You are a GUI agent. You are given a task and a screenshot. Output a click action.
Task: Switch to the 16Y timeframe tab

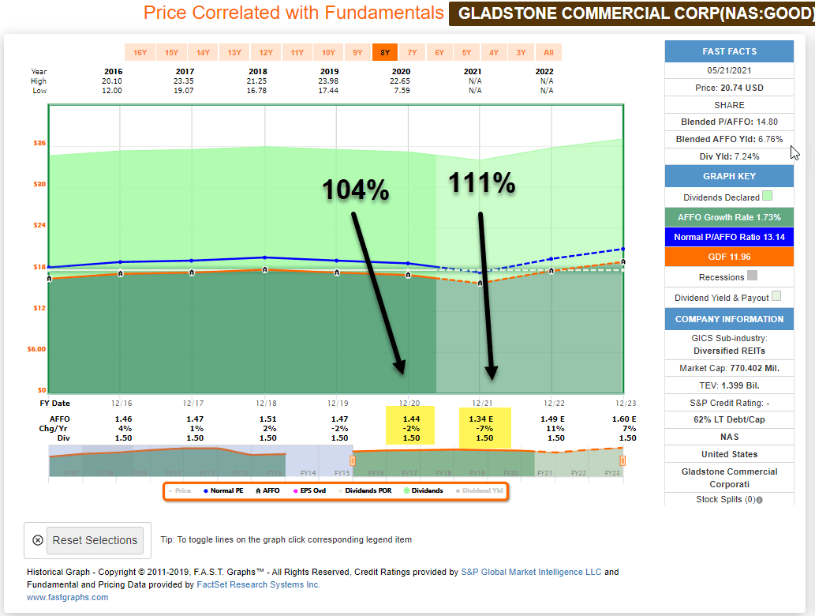point(140,51)
